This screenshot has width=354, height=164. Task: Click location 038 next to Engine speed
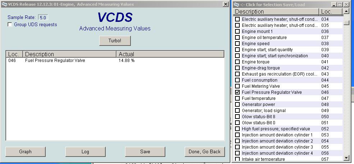click(x=325, y=43)
